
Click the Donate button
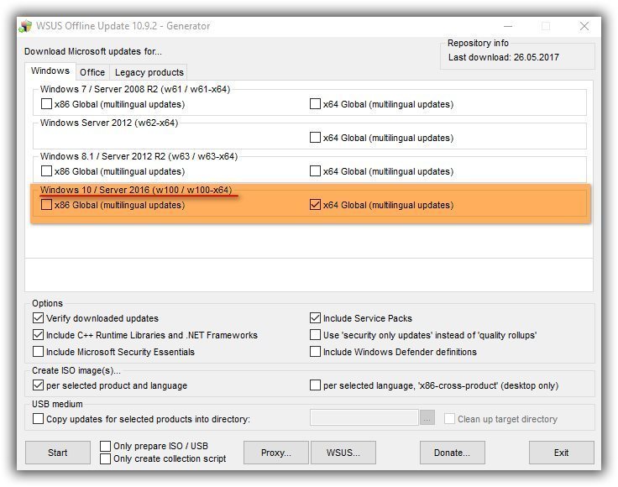[452, 453]
